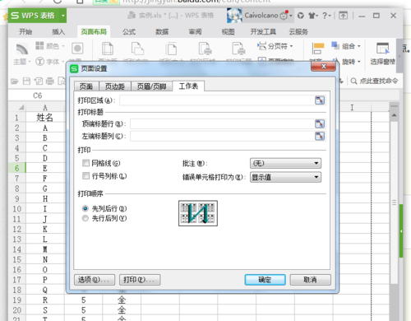411x321 pixels.
Task: Confirm with the 确定 button
Action: pos(265,280)
